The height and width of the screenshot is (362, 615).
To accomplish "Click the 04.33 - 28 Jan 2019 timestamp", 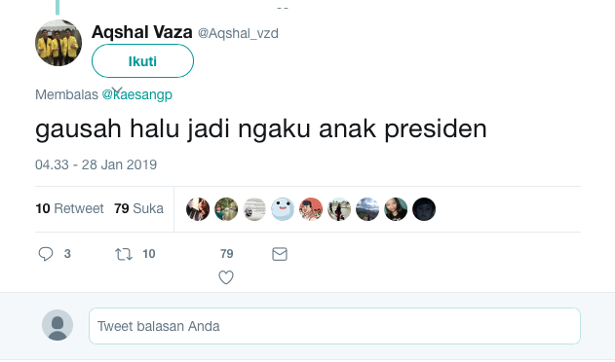I will 96,164.
